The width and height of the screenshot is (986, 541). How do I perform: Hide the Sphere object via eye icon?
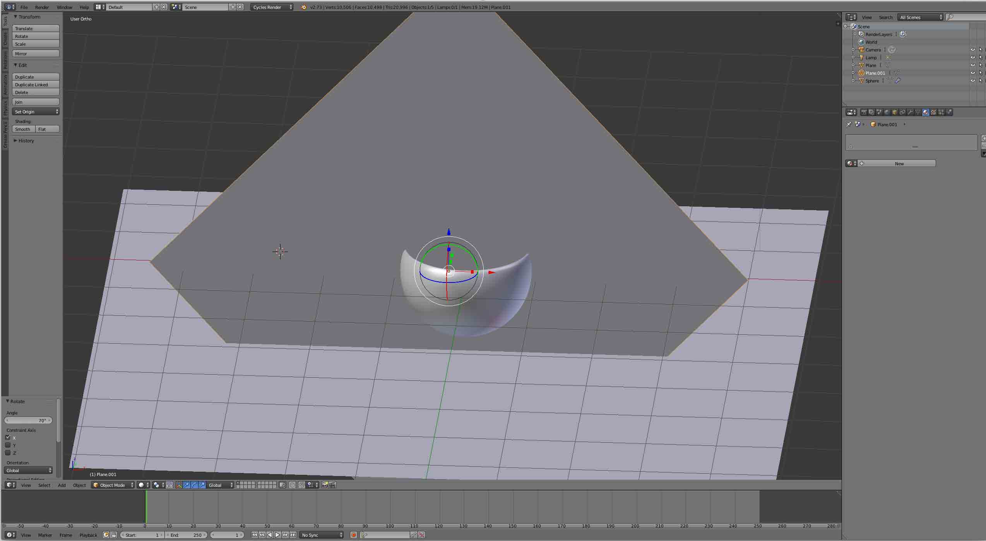(x=972, y=80)
